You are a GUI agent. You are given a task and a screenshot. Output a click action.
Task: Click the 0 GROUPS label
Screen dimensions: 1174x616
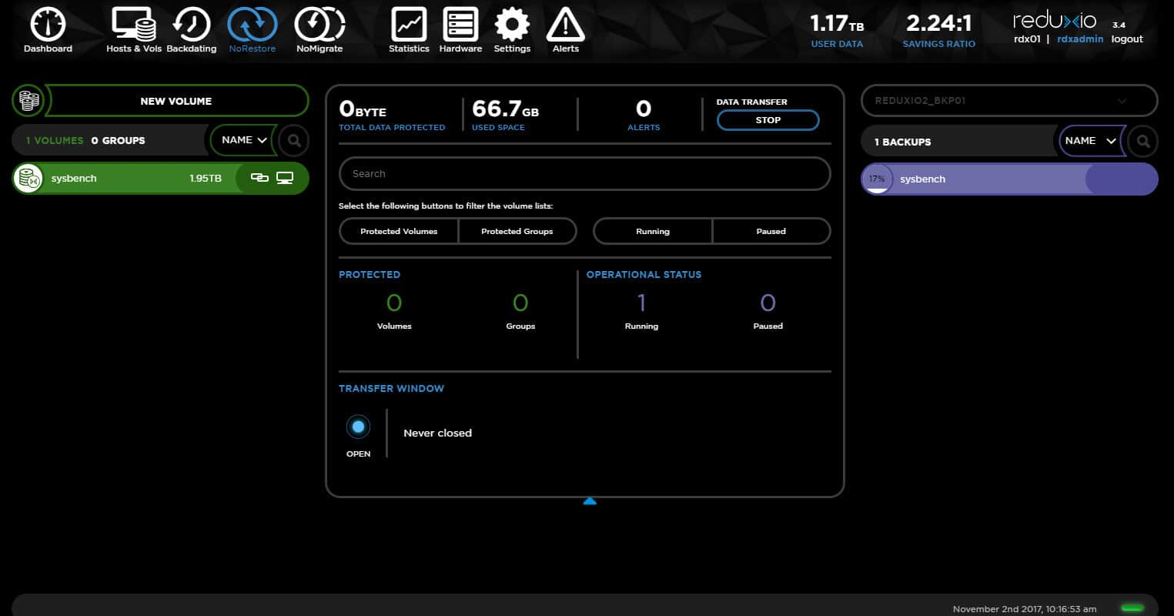click(118, 141)
